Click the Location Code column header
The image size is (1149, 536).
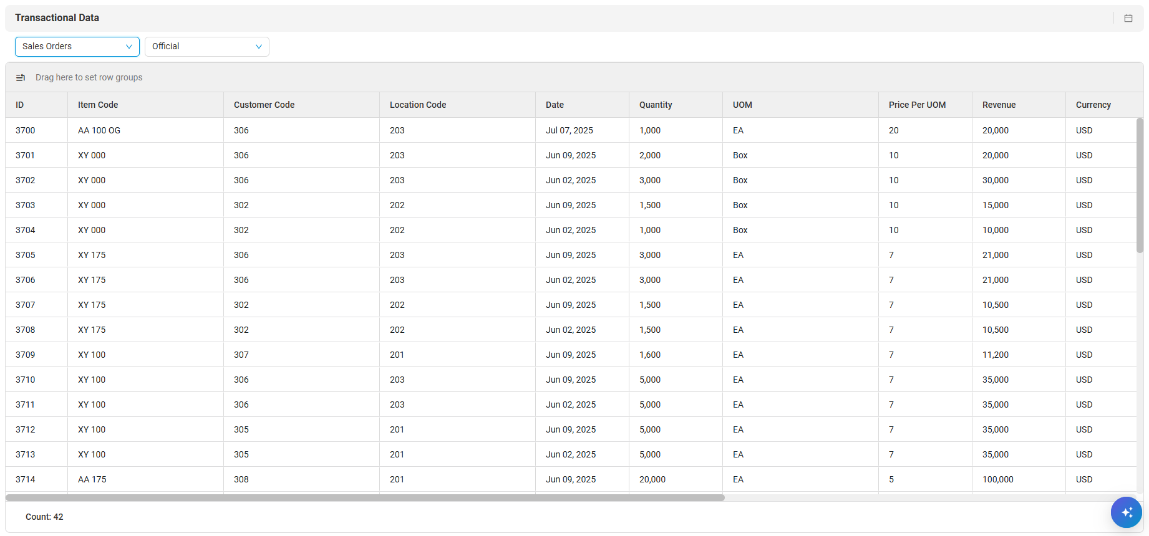point(458,105)
